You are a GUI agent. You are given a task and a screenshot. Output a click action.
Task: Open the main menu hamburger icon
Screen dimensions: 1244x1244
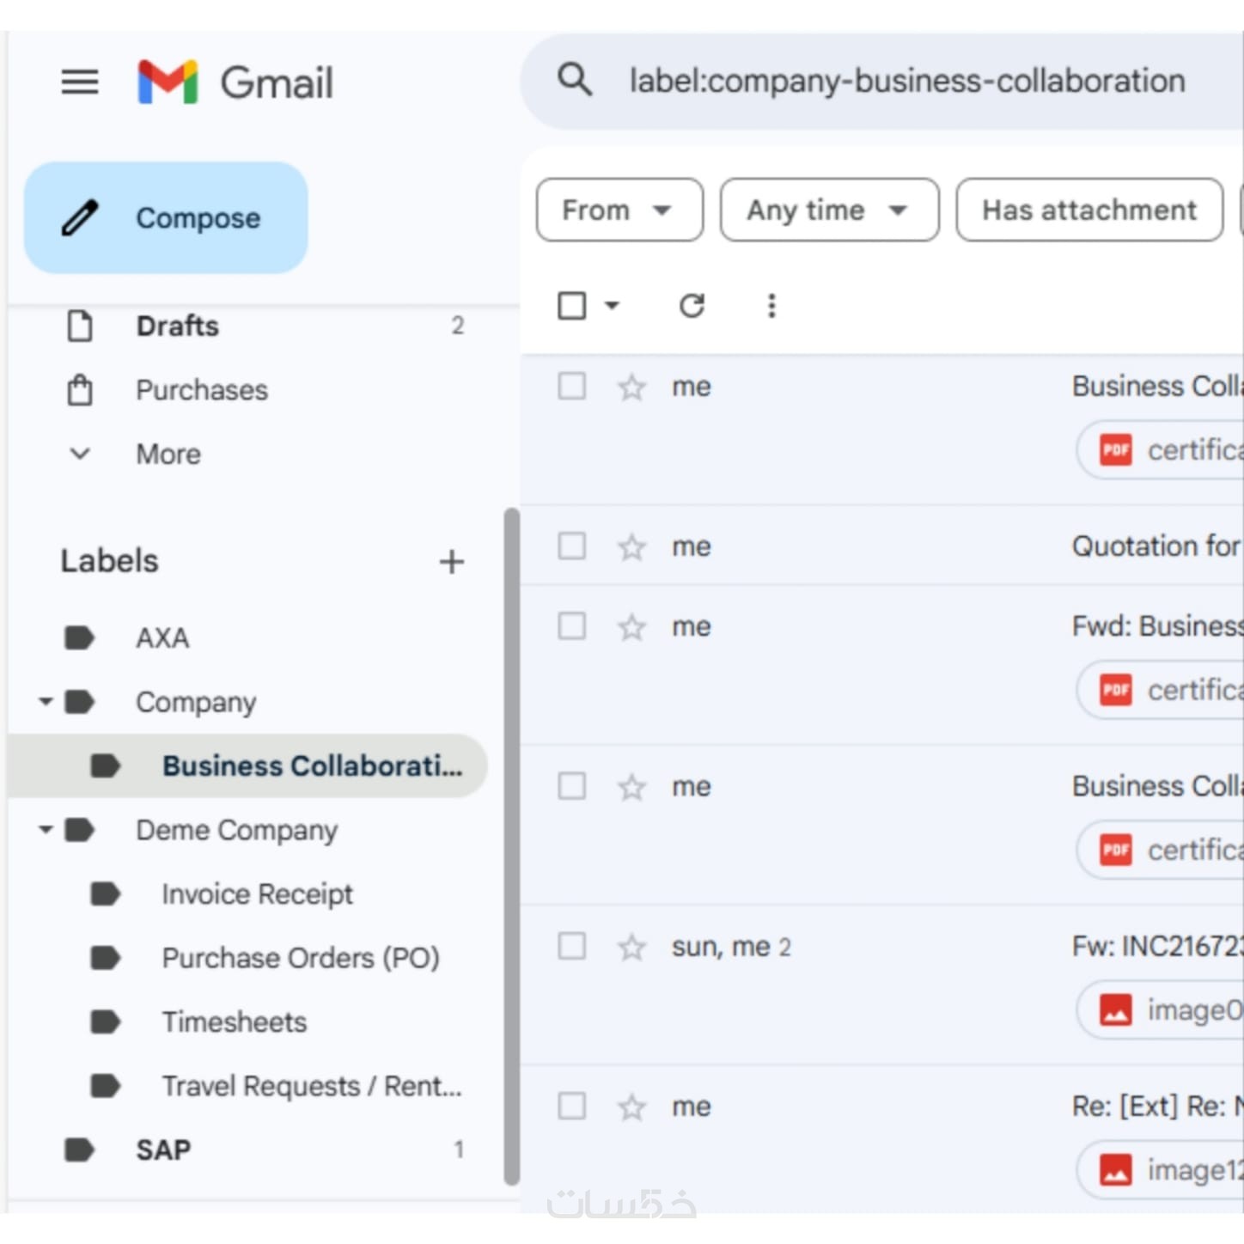[80, 82]
